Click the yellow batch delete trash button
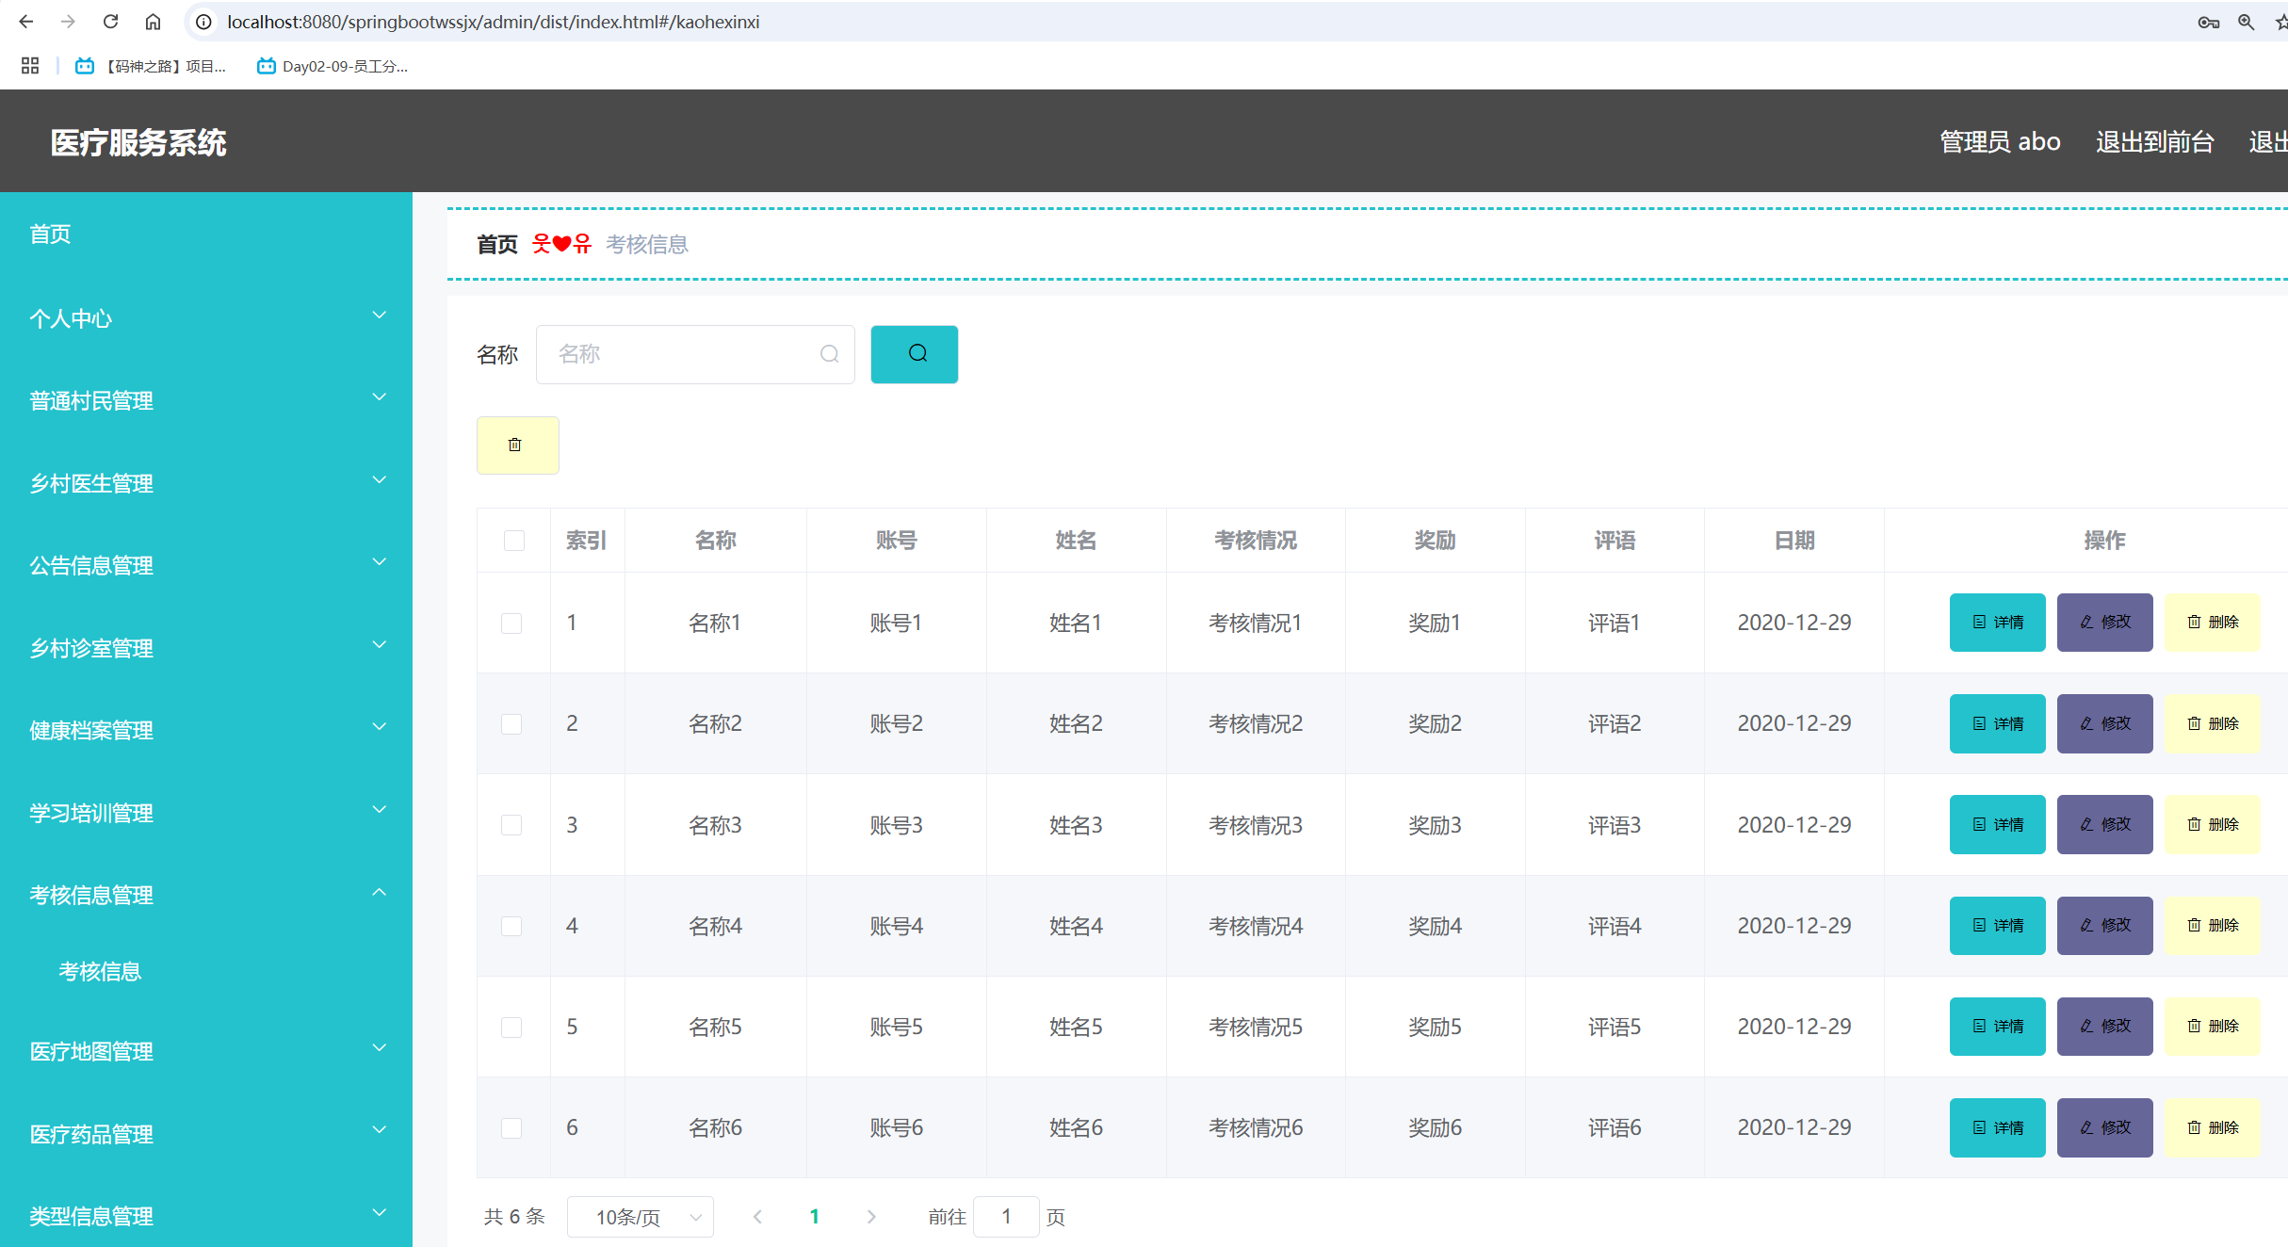 pos(517,445)
